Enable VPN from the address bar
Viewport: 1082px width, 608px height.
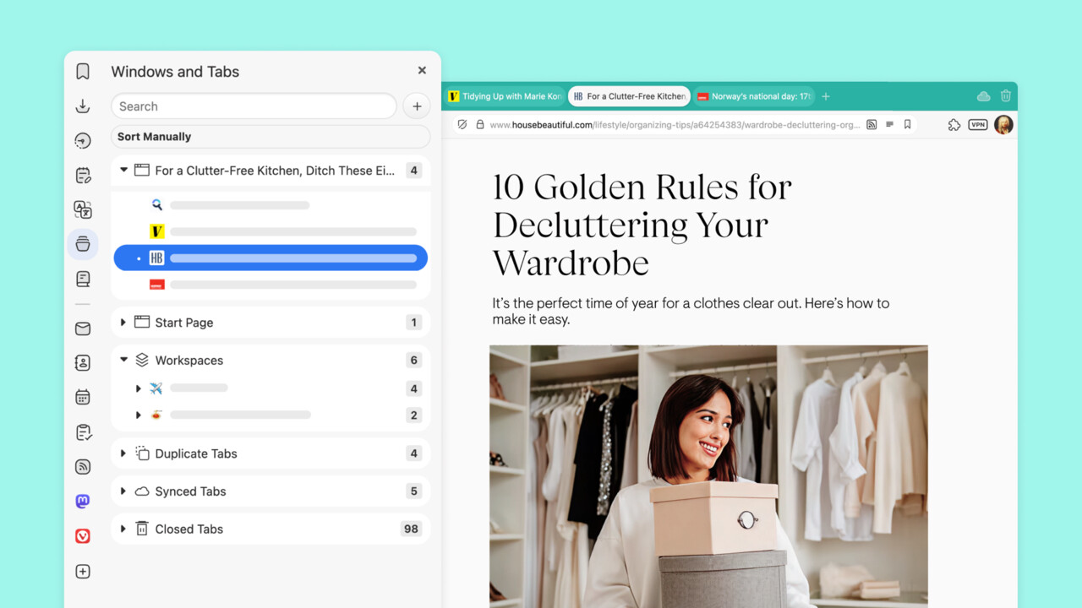tap(977, 124)
